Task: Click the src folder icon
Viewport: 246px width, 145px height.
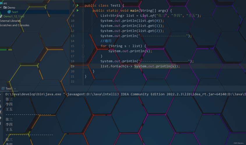Action: point(1,3)
